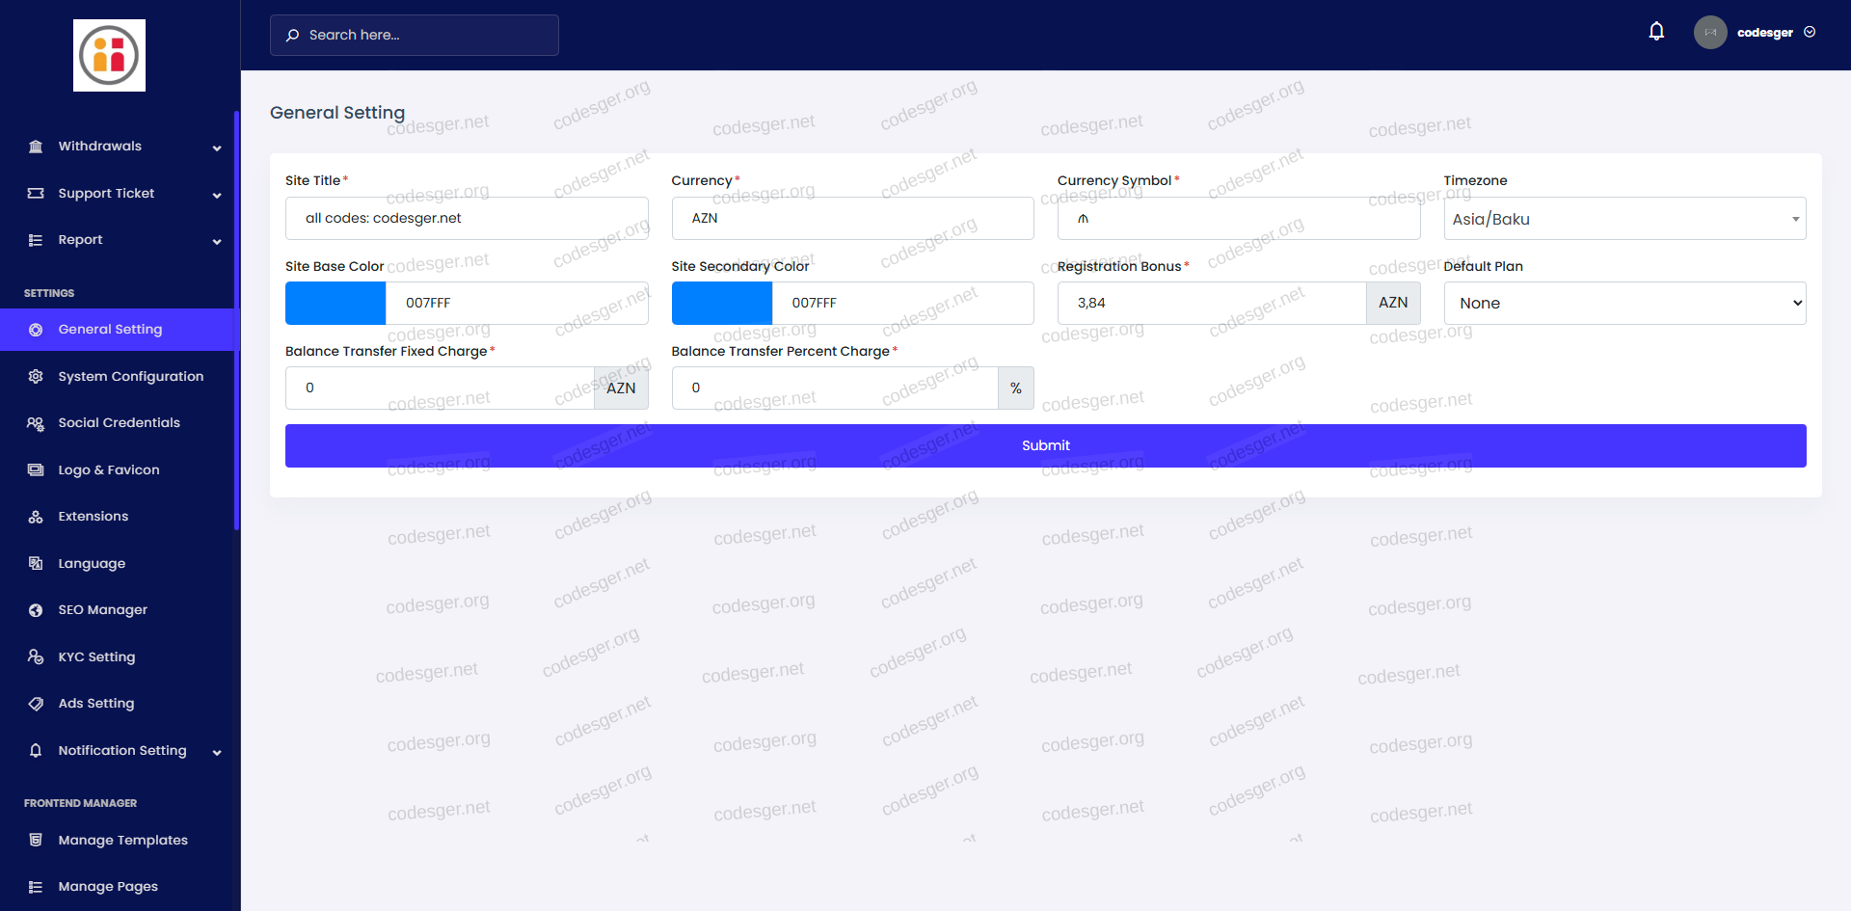The image size is (1851, 911).
Task: Open the Default Plan dropdown
Action: pos(1623,303)
